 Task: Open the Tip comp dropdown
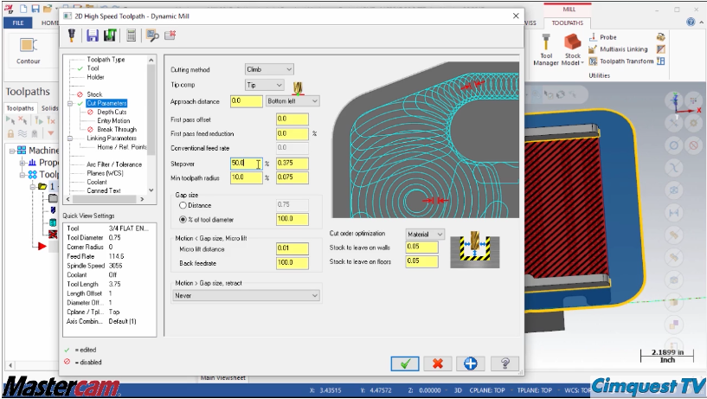point(264,85)
